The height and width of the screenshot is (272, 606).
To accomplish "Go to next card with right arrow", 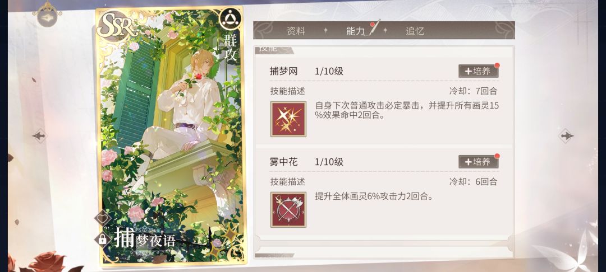I will tap(566, 135).
